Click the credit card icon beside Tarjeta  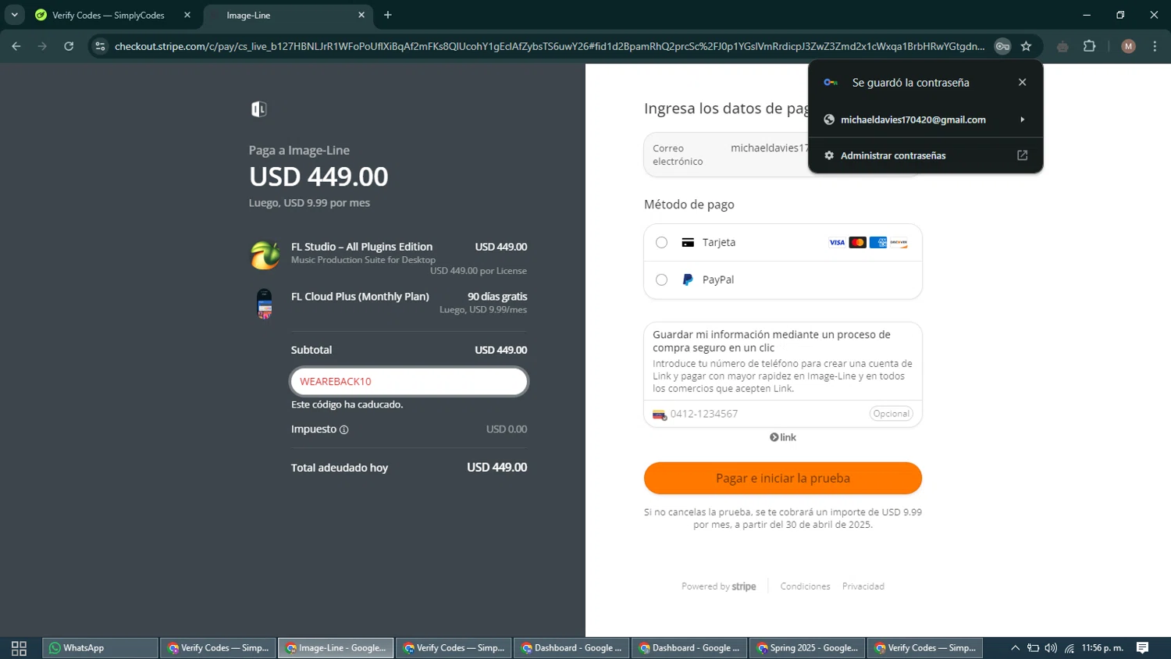click(x=688, y=243)
